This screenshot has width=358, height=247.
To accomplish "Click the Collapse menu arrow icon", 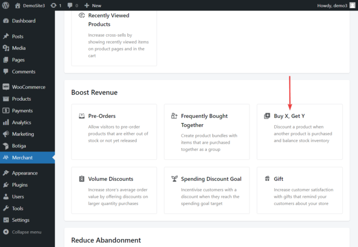I will pos(6,232).
